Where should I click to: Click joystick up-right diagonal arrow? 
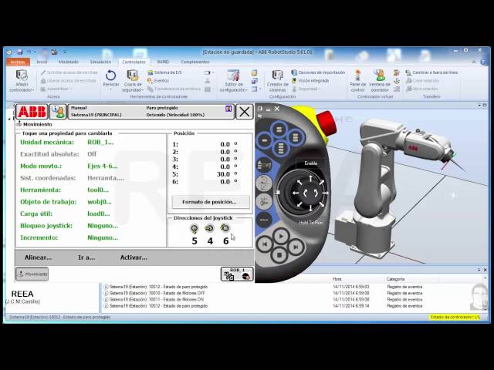321,183
